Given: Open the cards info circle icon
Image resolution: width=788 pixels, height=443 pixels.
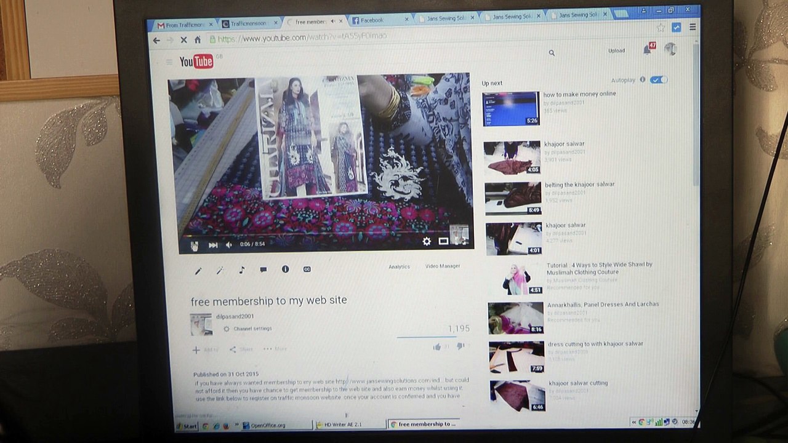Looking at the screenshot, I should pyautogui.click(x=285, y=269).
